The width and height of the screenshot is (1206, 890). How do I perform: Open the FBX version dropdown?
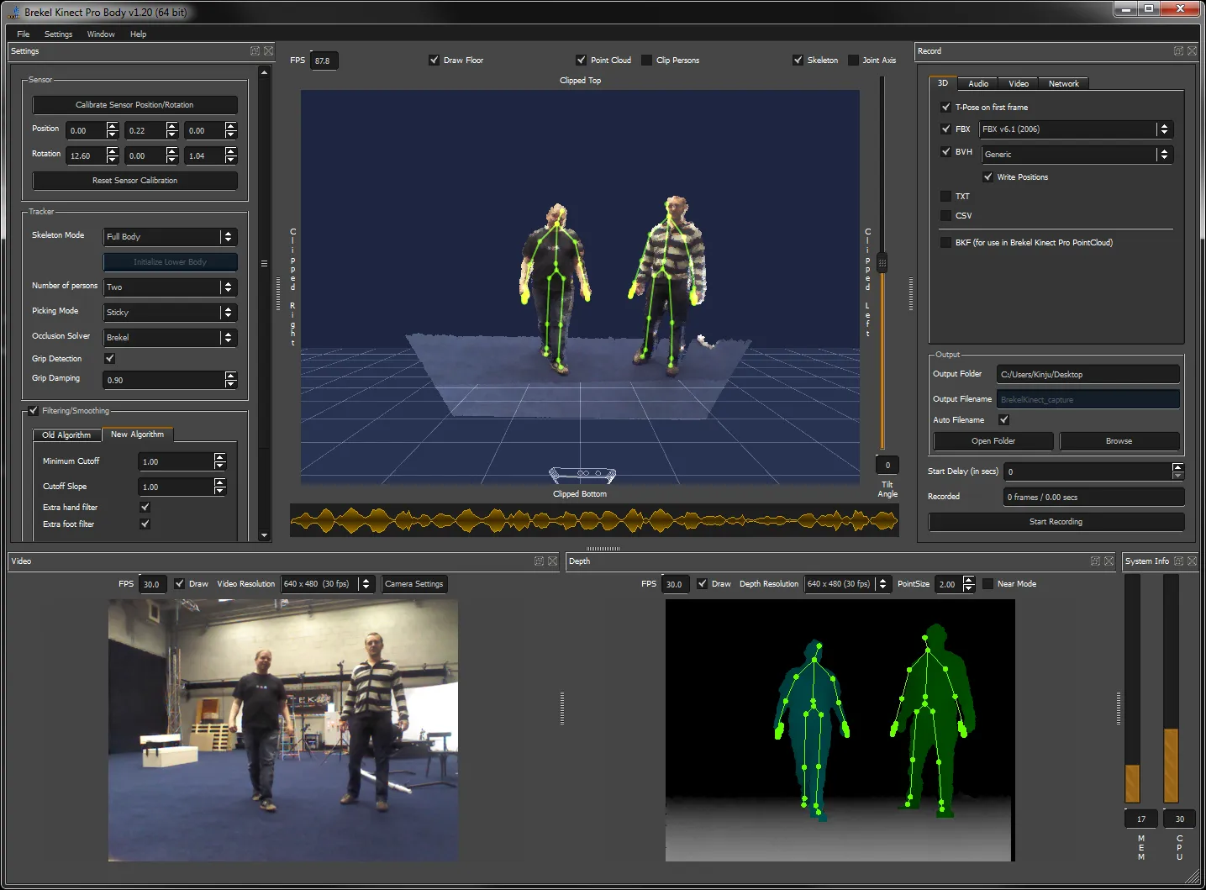coord(1076,129)
